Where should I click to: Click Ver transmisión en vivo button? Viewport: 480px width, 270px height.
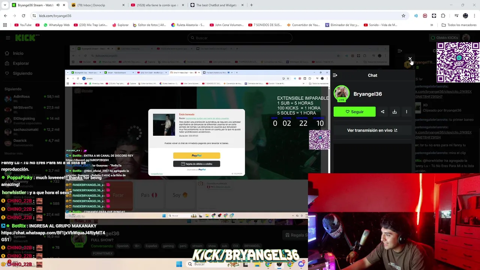pos(372,130)
